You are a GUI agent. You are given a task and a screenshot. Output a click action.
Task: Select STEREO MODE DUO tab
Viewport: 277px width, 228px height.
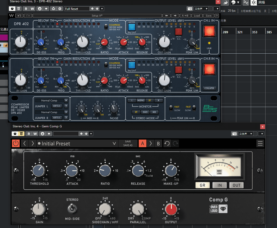point(145,112)
